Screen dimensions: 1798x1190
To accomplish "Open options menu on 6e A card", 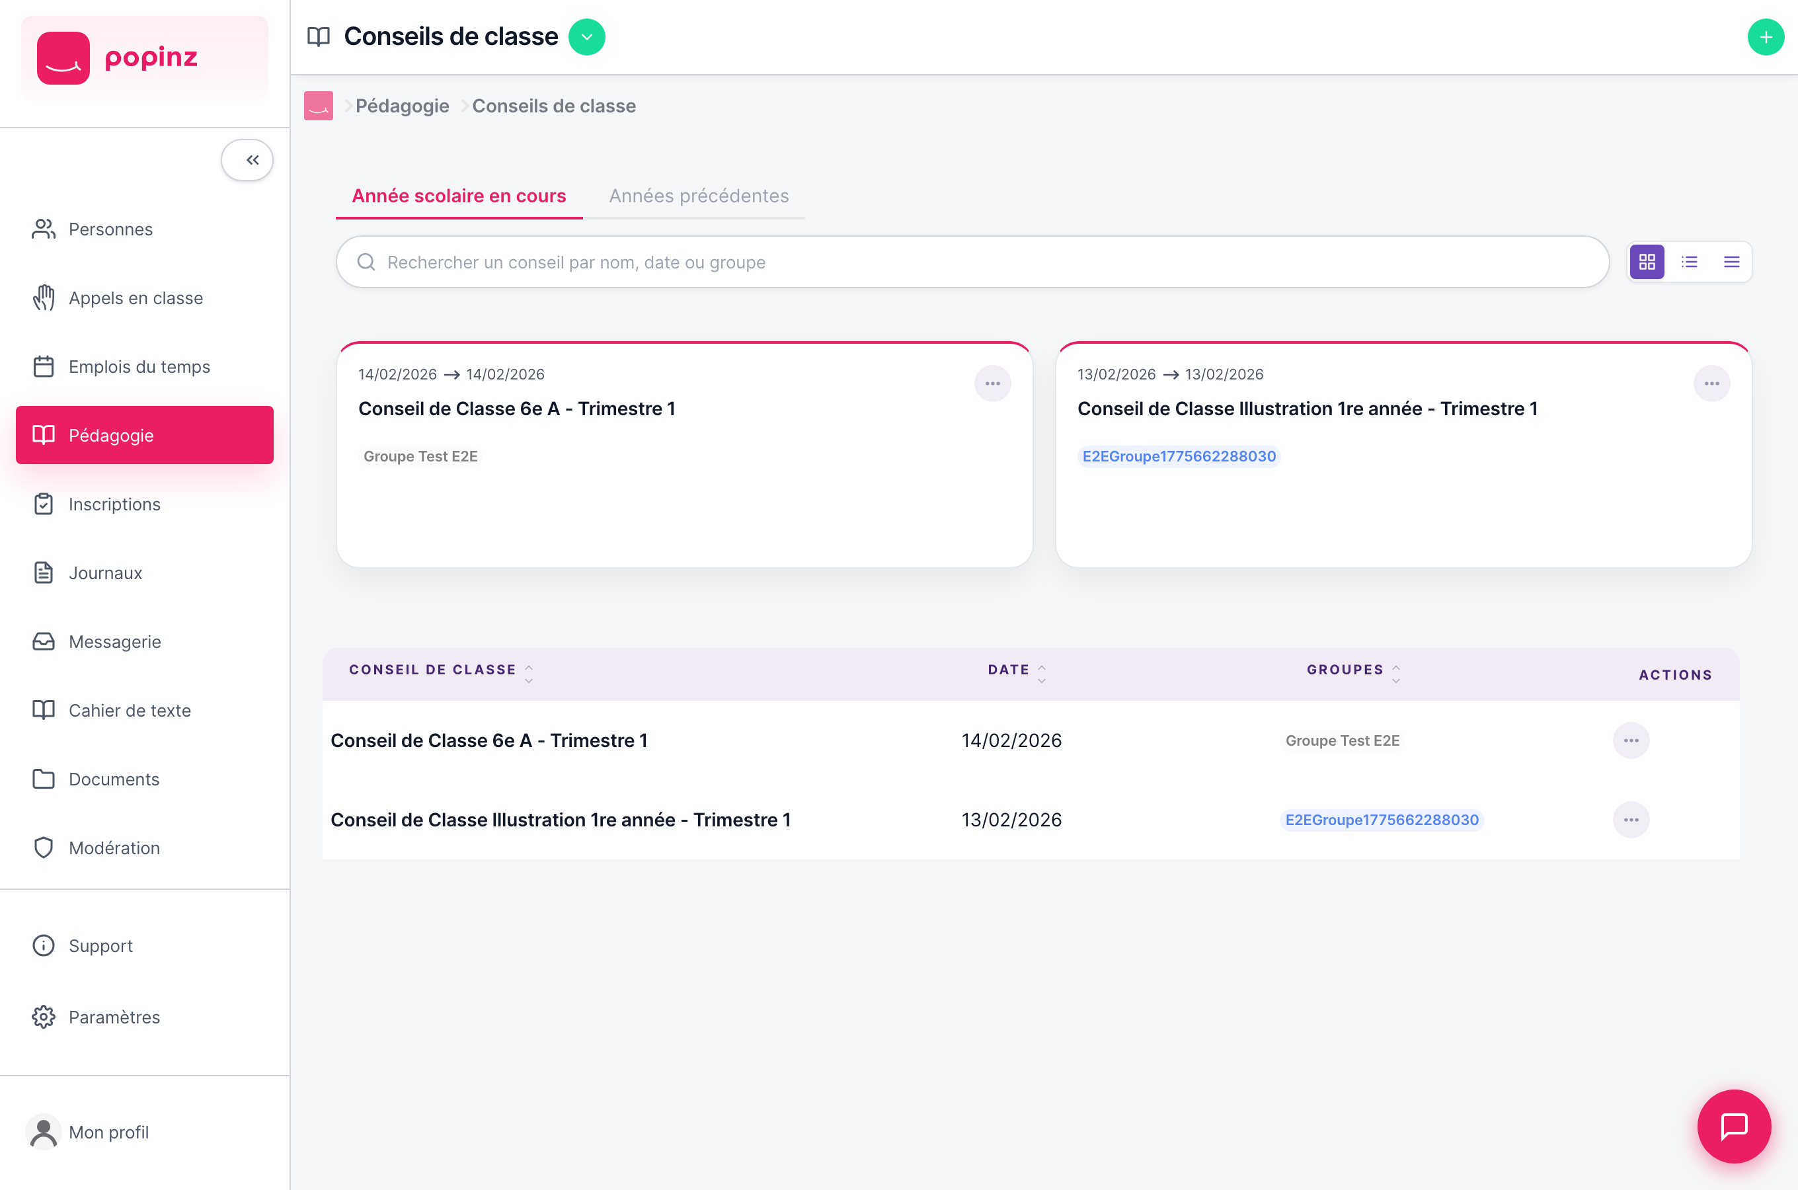I will point(992,383).
